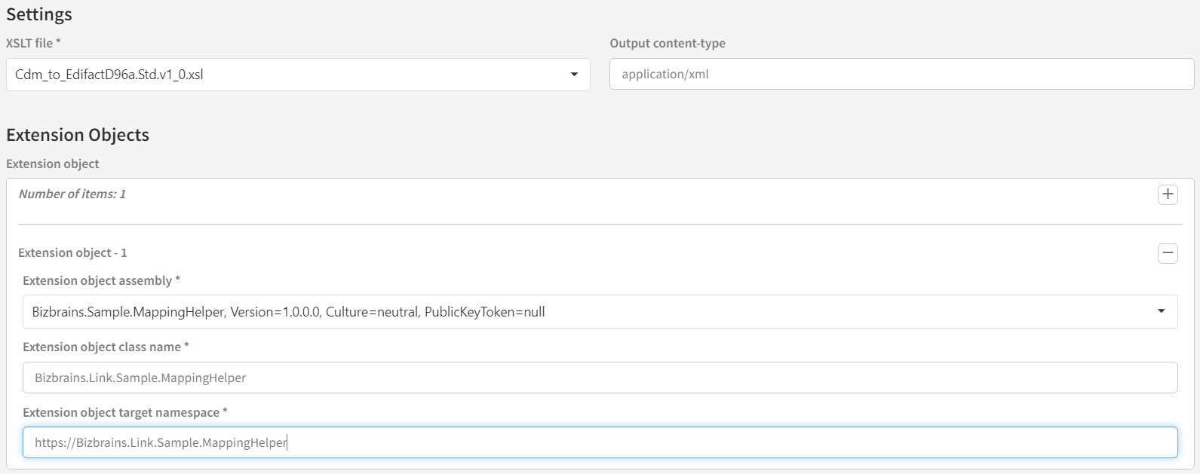Open the XSLT file dropdown arrow

[x=574, y=75]
